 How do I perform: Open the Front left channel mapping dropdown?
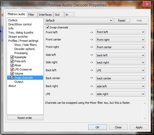tap(121, 32)
